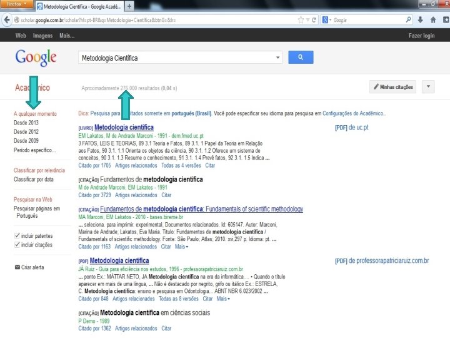Screen dimensions: 450x338
Task: Toggle incluir patentes checkbox
Action: pos(17,236)
